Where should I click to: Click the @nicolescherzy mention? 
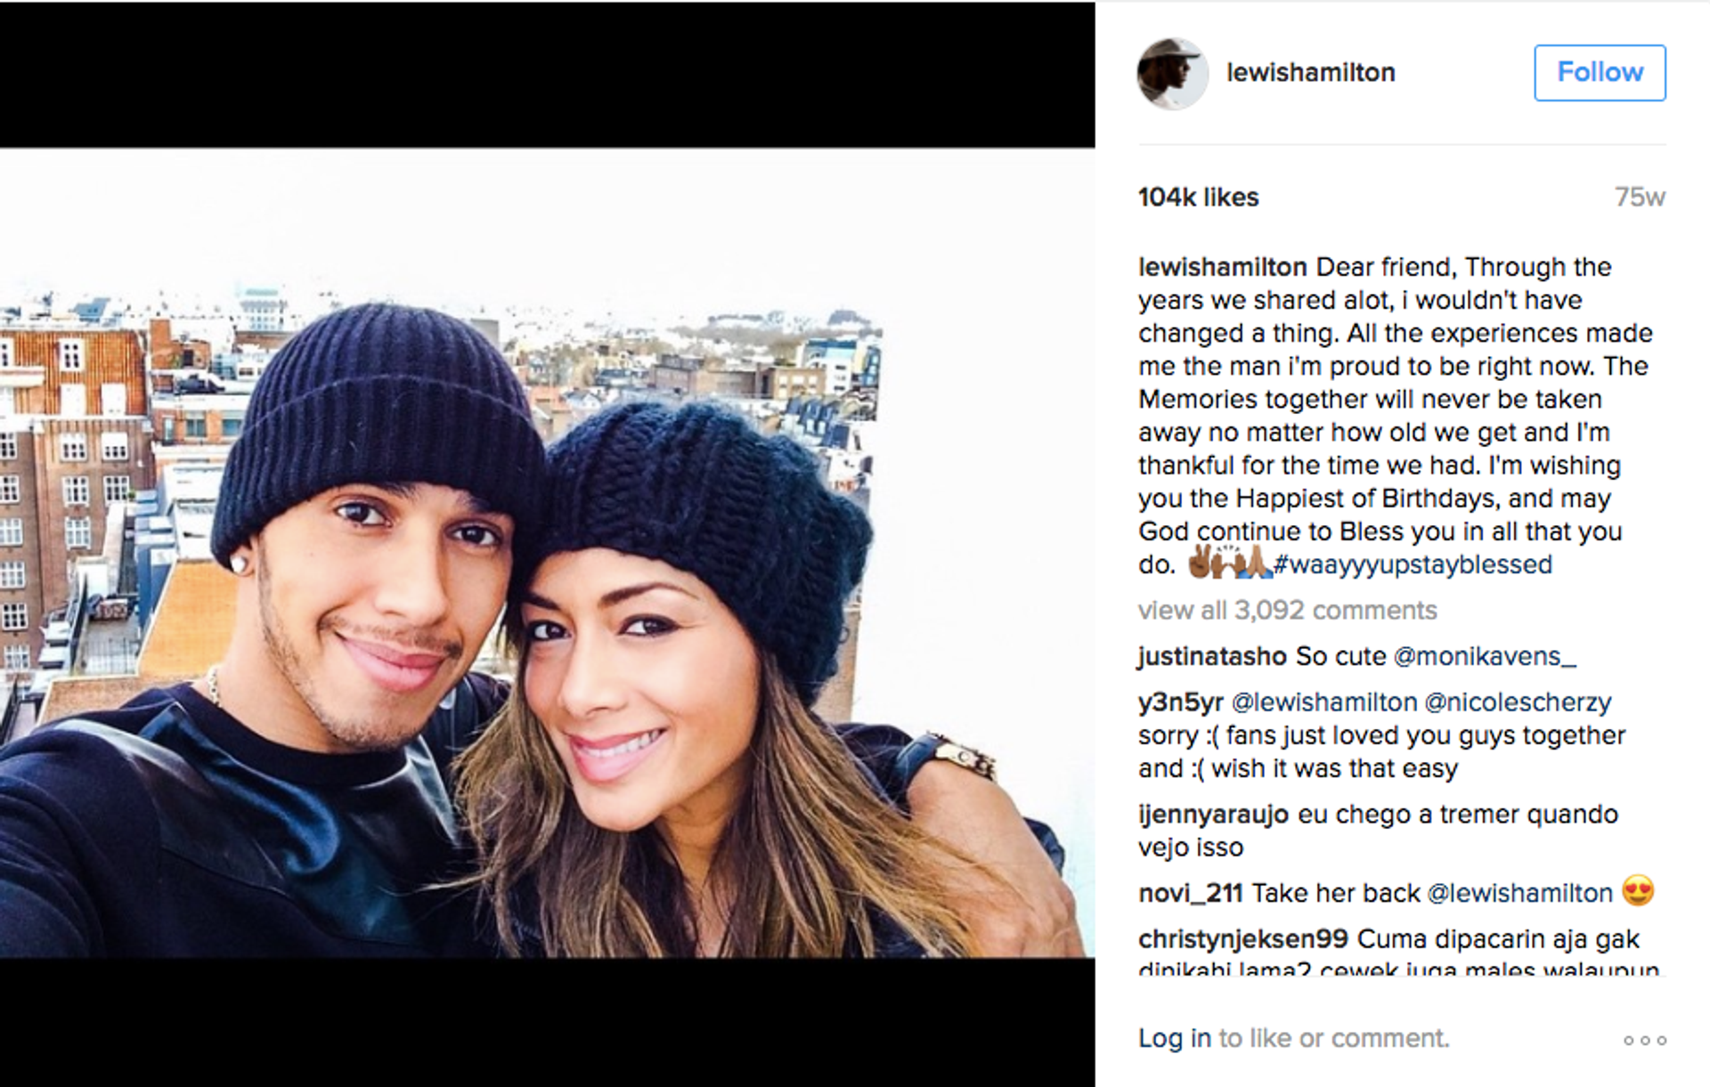(x=1518, y=702)
